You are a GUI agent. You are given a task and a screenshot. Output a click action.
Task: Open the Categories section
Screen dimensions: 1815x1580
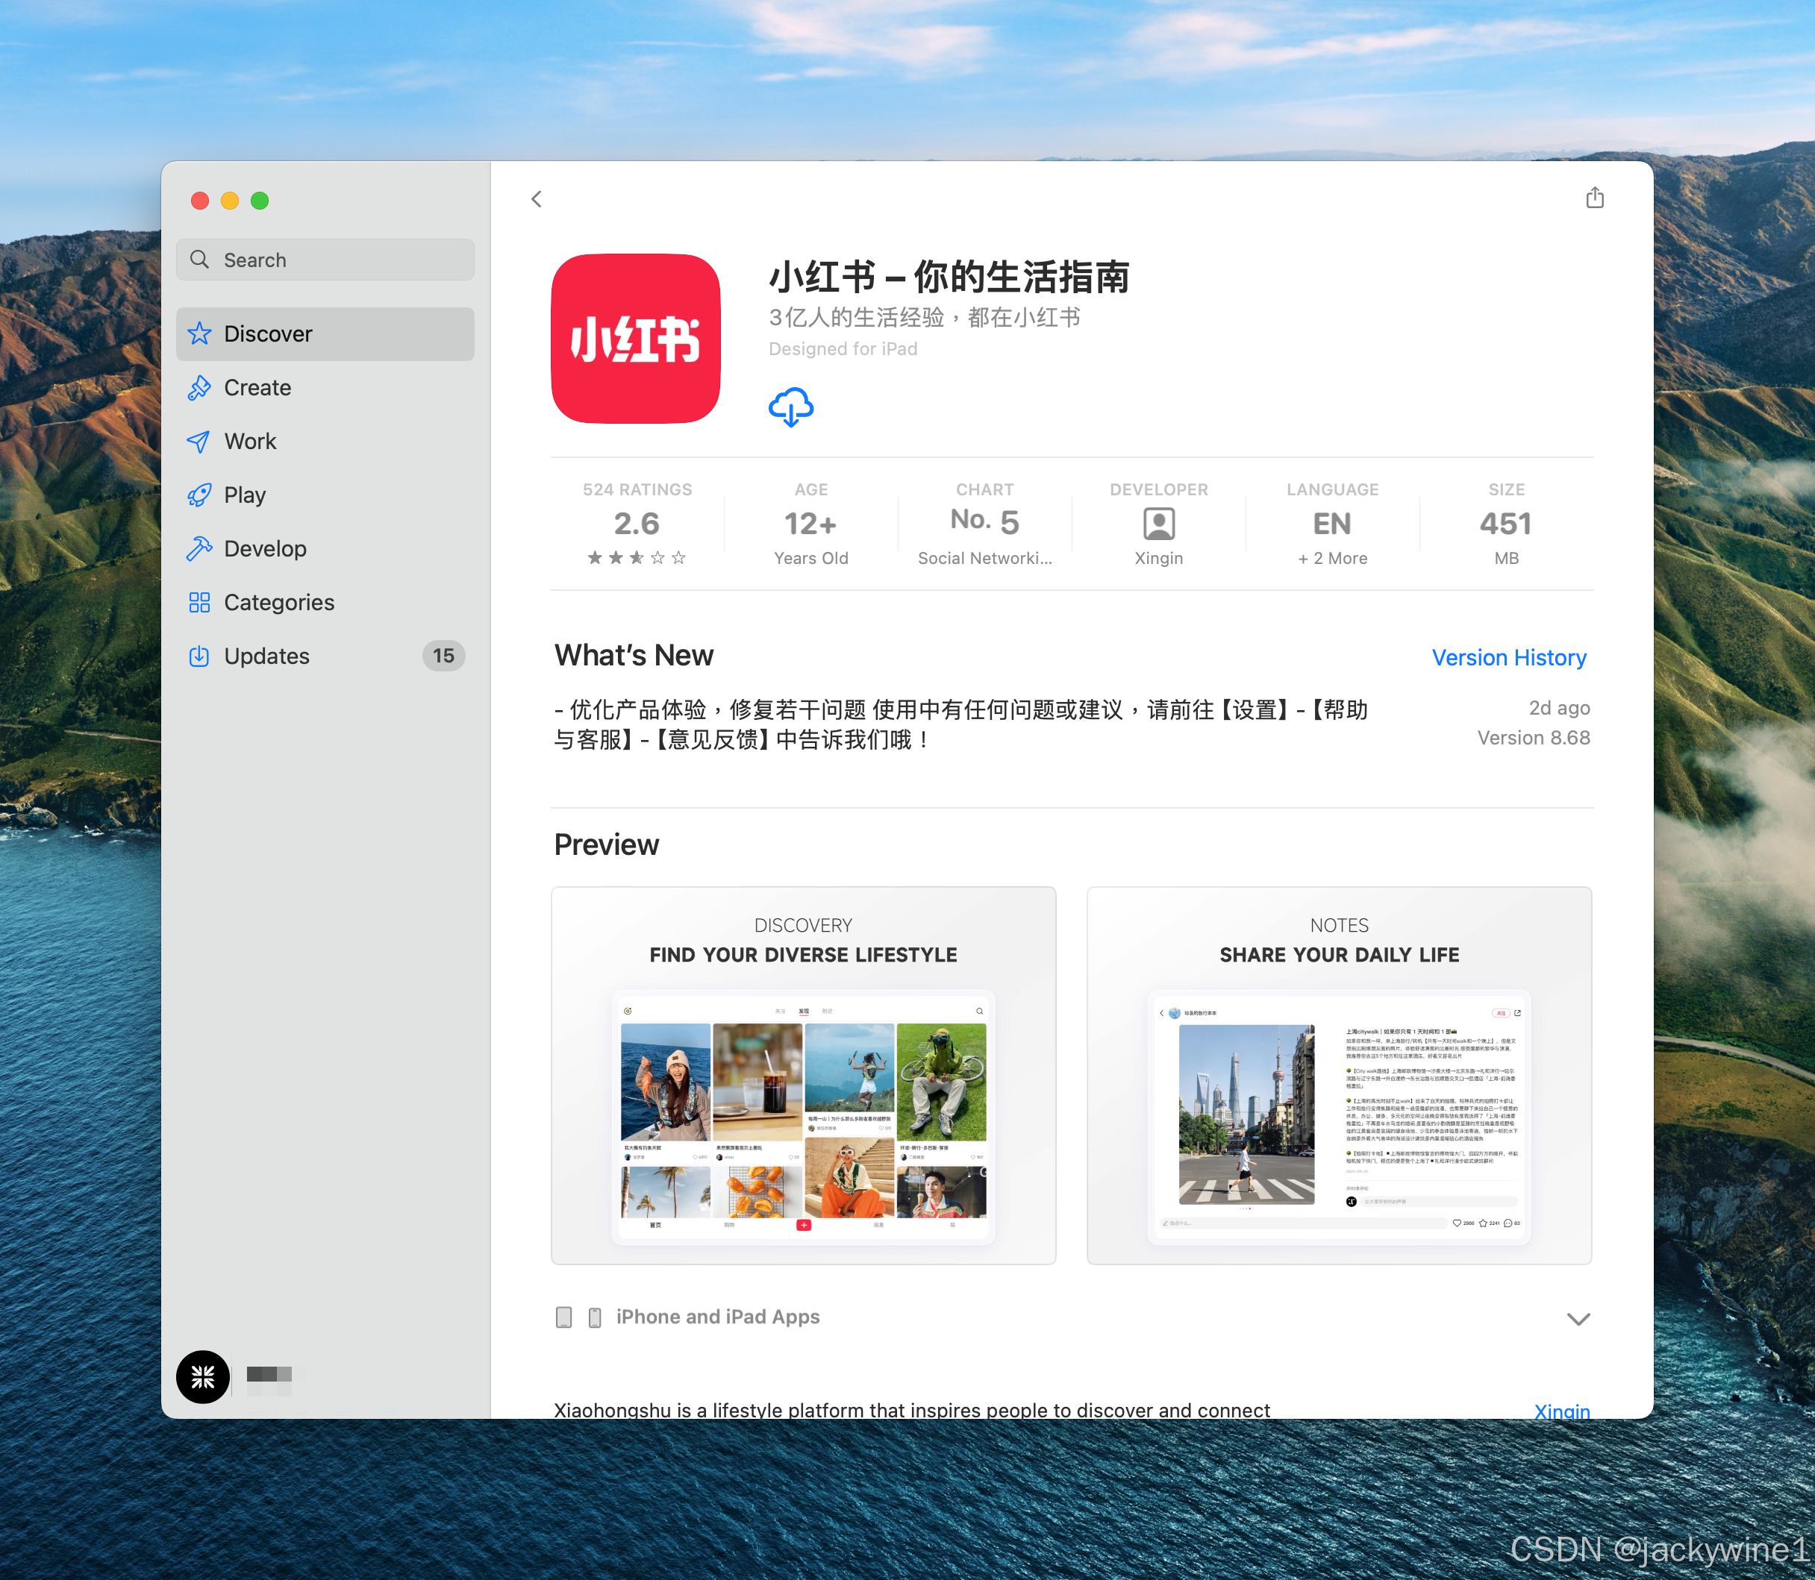pyautogui.click(x=278, y=603)
